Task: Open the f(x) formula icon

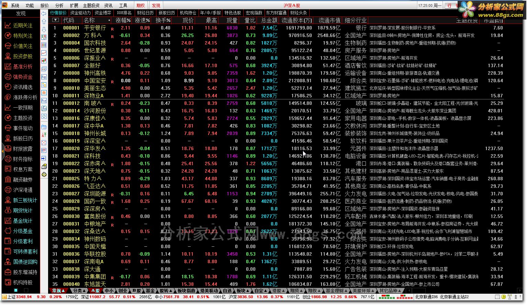Action: coord(44,109)
